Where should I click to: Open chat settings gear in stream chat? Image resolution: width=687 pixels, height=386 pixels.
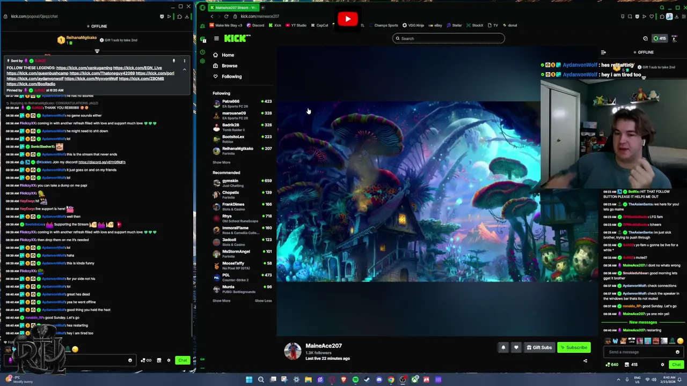pyautogui.click(x=662, y=365)
